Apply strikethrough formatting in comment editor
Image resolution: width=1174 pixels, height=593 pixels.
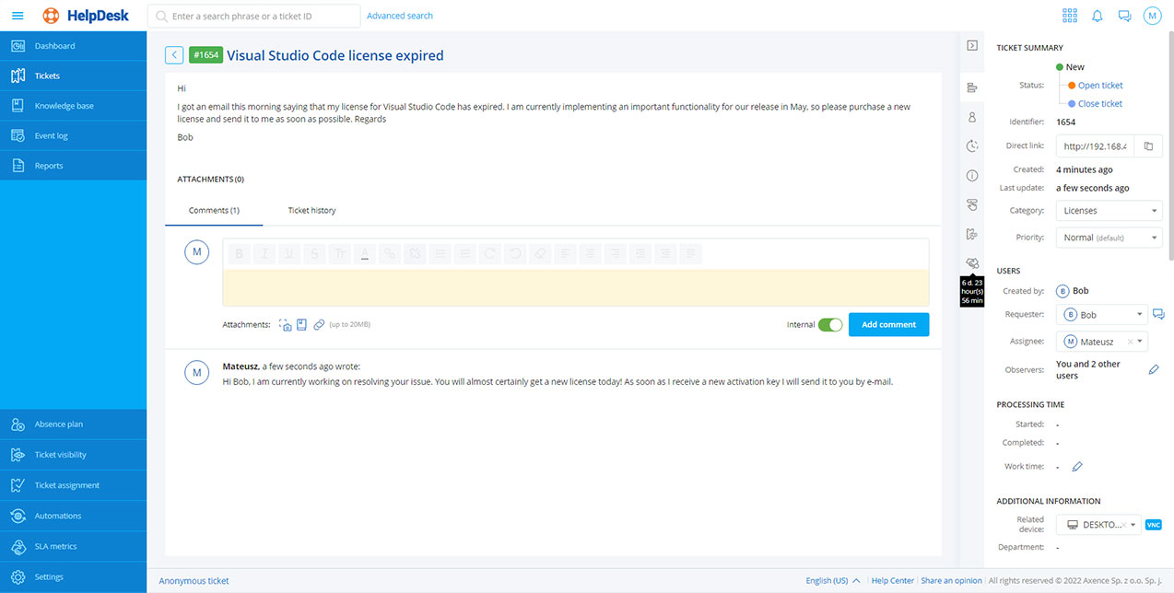coord(315,252)
